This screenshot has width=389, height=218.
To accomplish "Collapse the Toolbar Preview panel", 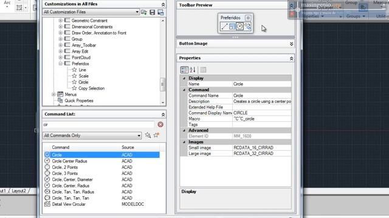I will 291,5.
